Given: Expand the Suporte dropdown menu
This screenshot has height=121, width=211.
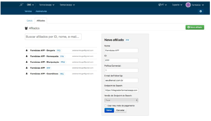Looking at the screenshot, I should (x=177, y=5).
